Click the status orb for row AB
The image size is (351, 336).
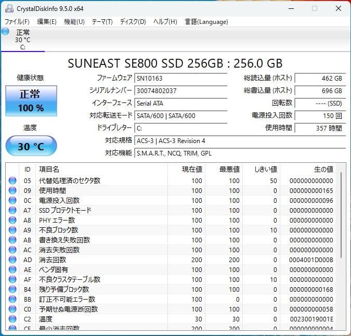pyautogui.click(x=12, y=240)
